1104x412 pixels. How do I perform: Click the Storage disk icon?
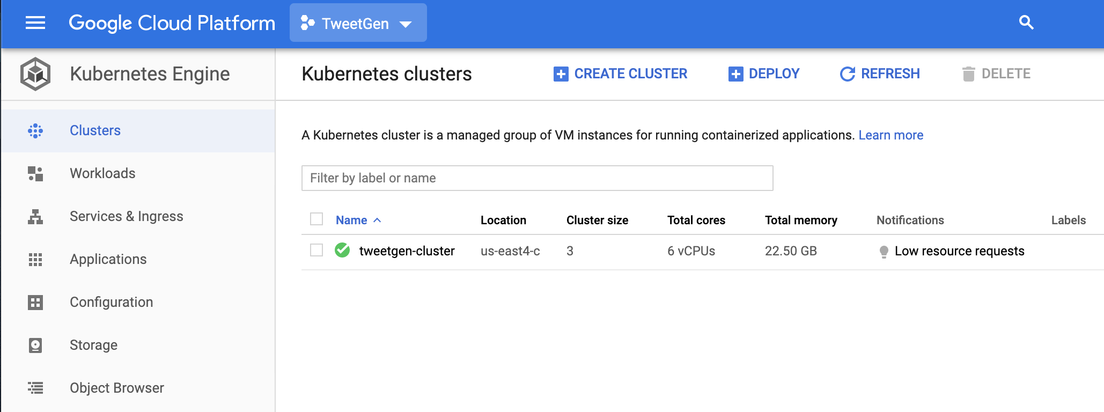(x=35, y=345)
